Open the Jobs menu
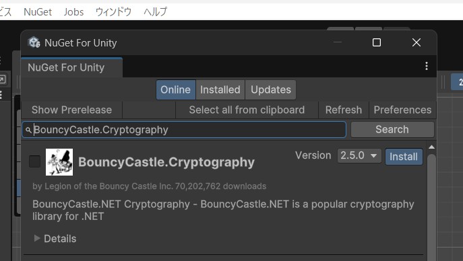 73,12
